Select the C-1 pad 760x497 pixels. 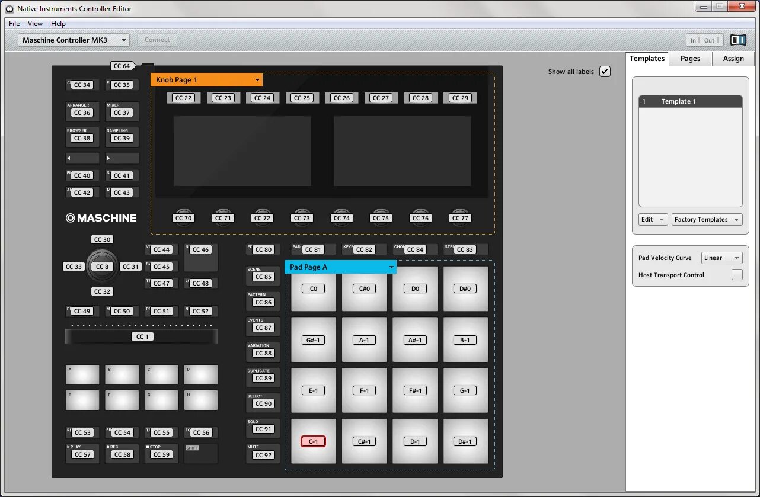(313, 441)
